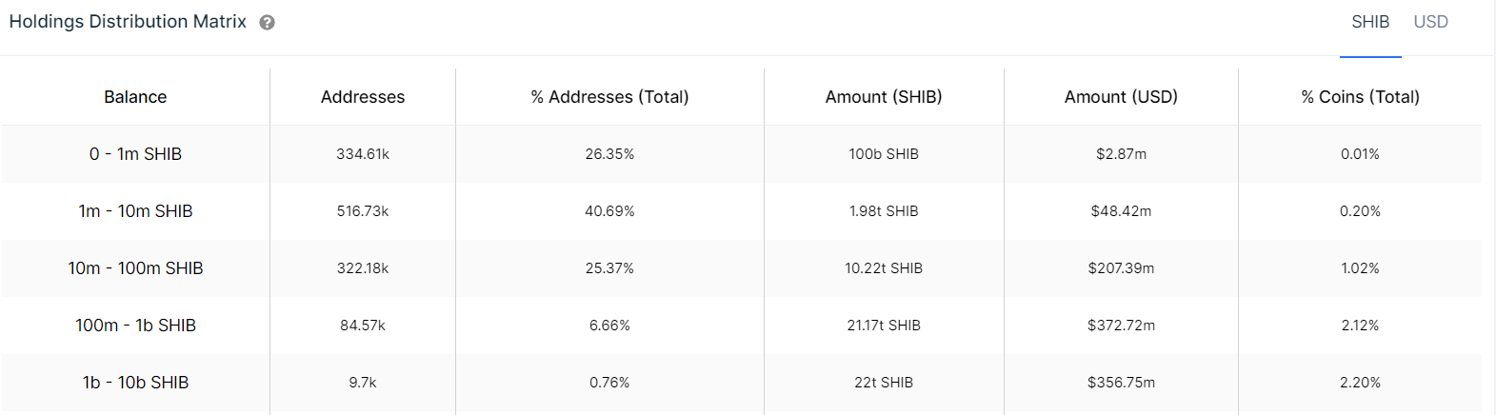
Task: Click the Amount (USD) column header
Action: point(1121,97)
